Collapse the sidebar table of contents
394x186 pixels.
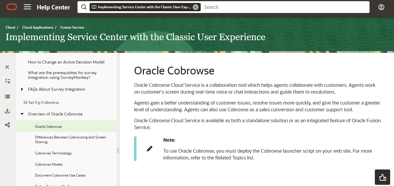point(8,67)
